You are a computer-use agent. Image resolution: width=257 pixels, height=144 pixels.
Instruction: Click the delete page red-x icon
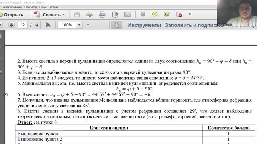(179, 14)
